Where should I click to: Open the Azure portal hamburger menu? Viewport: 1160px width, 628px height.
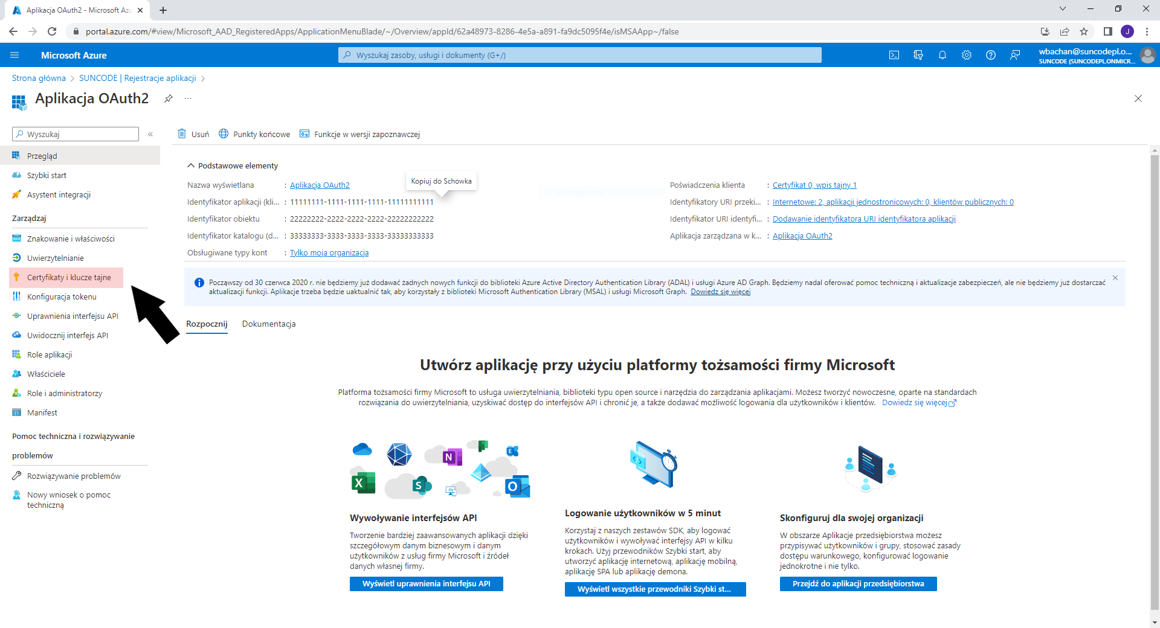click(x=14, y=55)
